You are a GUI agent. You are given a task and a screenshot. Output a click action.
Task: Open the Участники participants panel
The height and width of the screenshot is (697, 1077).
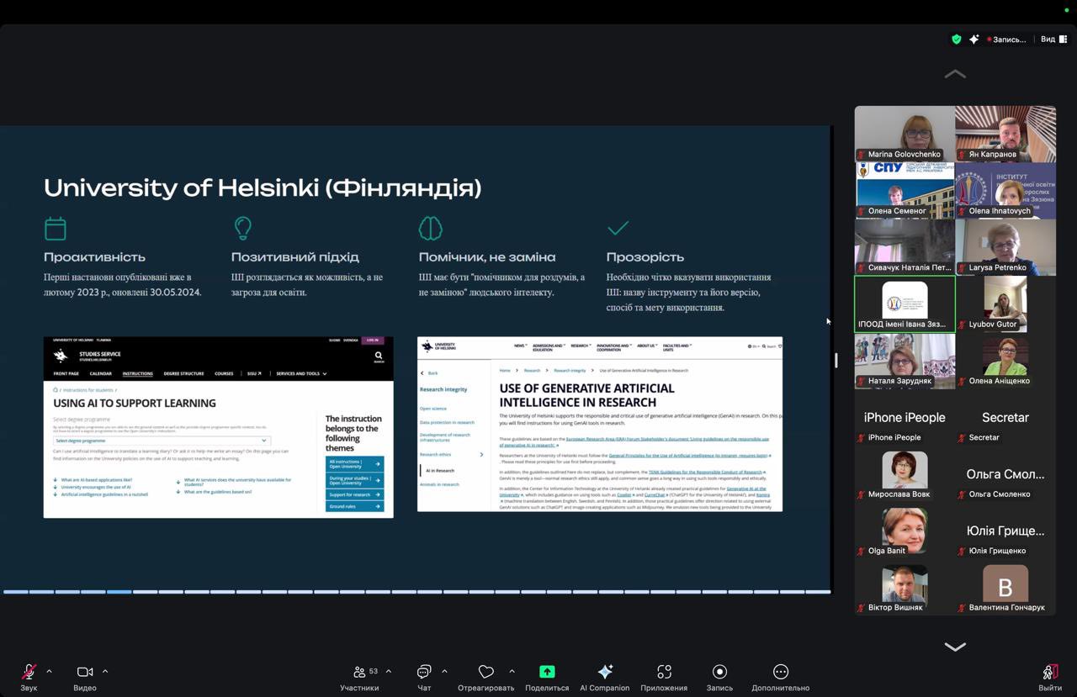tap(359, 677)
